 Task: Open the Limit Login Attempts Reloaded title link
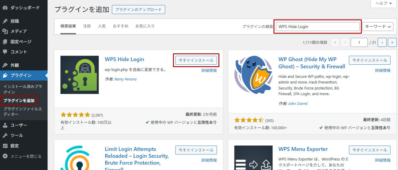[137, 159]
